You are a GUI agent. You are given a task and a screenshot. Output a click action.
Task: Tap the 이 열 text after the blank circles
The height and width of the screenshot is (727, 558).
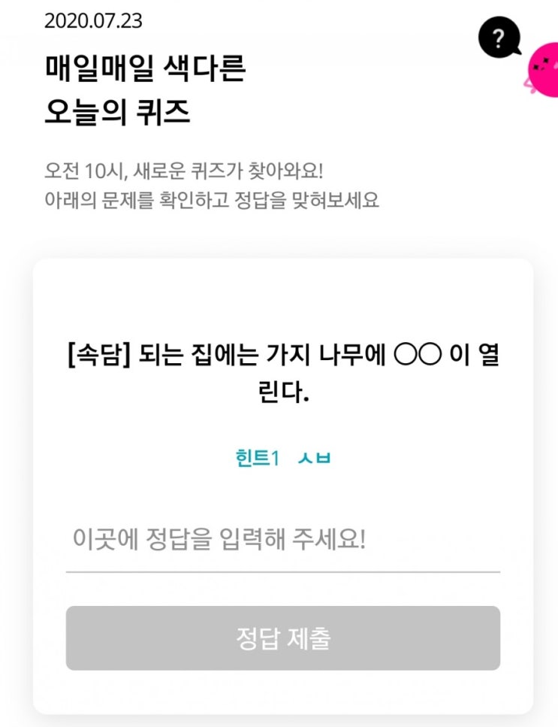click(x=474, y=356)
